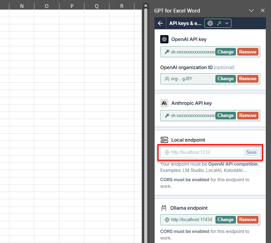Remove the OpenAI API key
Screen dimensions: 271x243
(248, 52)
